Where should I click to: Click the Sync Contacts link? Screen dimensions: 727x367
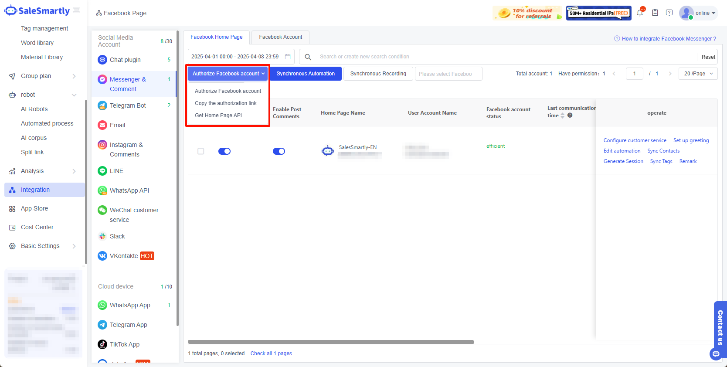[x=663, y=151]
